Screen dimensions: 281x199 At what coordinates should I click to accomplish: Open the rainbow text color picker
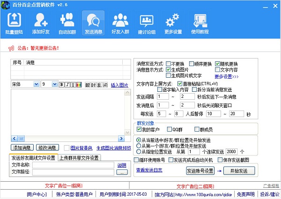[79, 85]
